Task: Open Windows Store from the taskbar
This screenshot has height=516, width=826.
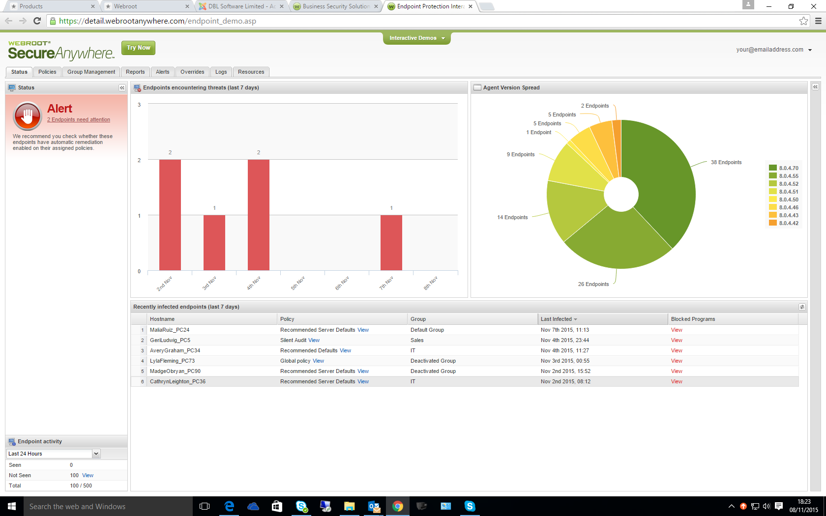Action: tap(277, 506)
